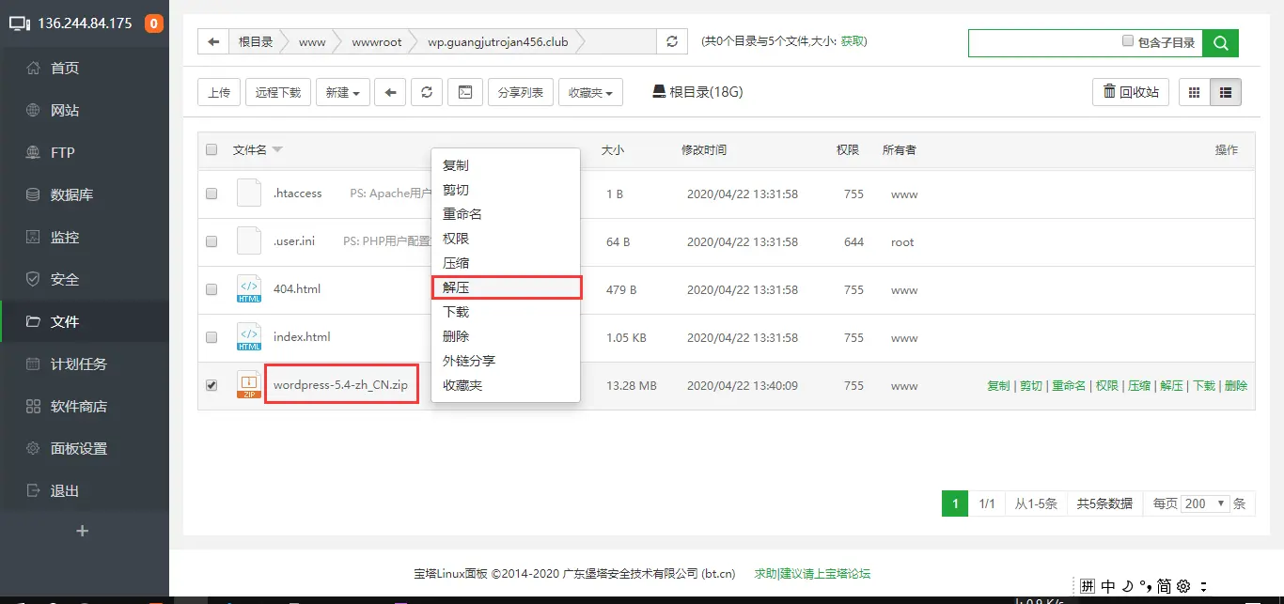The image size is (1284, 604).
Task: Switch to list view icon
Action: click(x=1226, y=92)
